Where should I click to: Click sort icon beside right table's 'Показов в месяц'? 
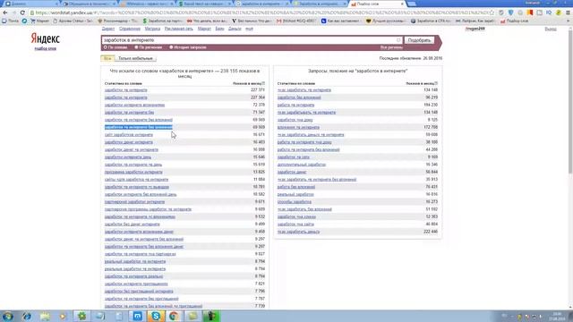(436, 83)
